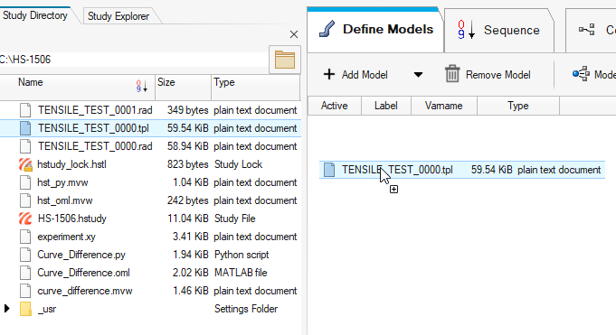Click the C:\HS-1506 path field
Image resolution: width=616 pixels, height=335 pixels.
pos(134,60)
